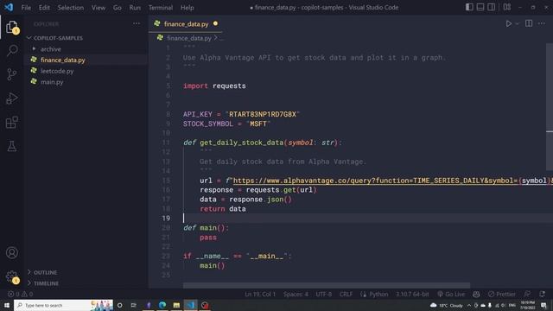Viewport: 553px width, 311px height.
Task: Click Ln 19, Col 1 in status bar
Action: pyautogui.click(x=260, y=294)
